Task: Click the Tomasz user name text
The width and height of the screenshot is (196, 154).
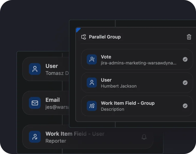Action: tap(57, 73)
